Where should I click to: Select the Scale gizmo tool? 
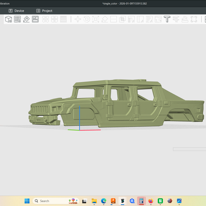pos(96,19)
